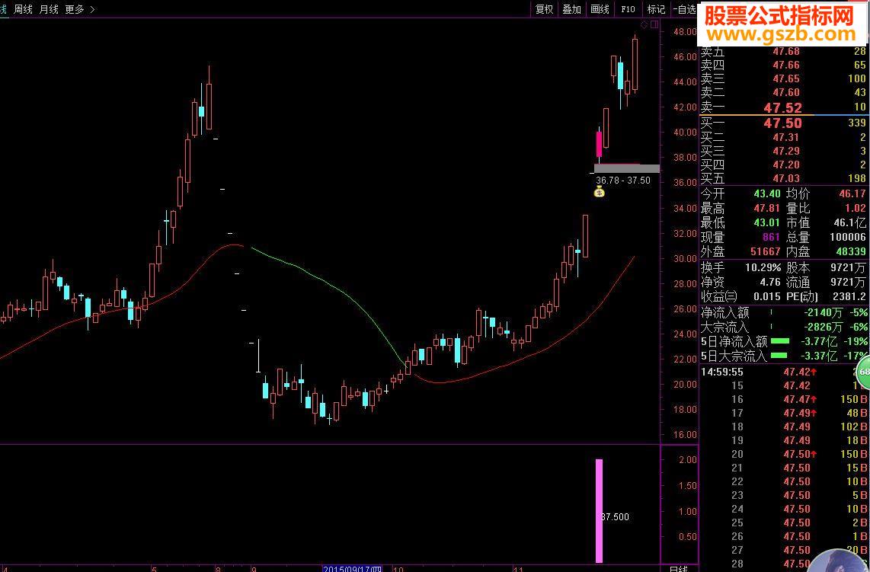
Task: Click the tick row at second 20
Action: point(783,454)
